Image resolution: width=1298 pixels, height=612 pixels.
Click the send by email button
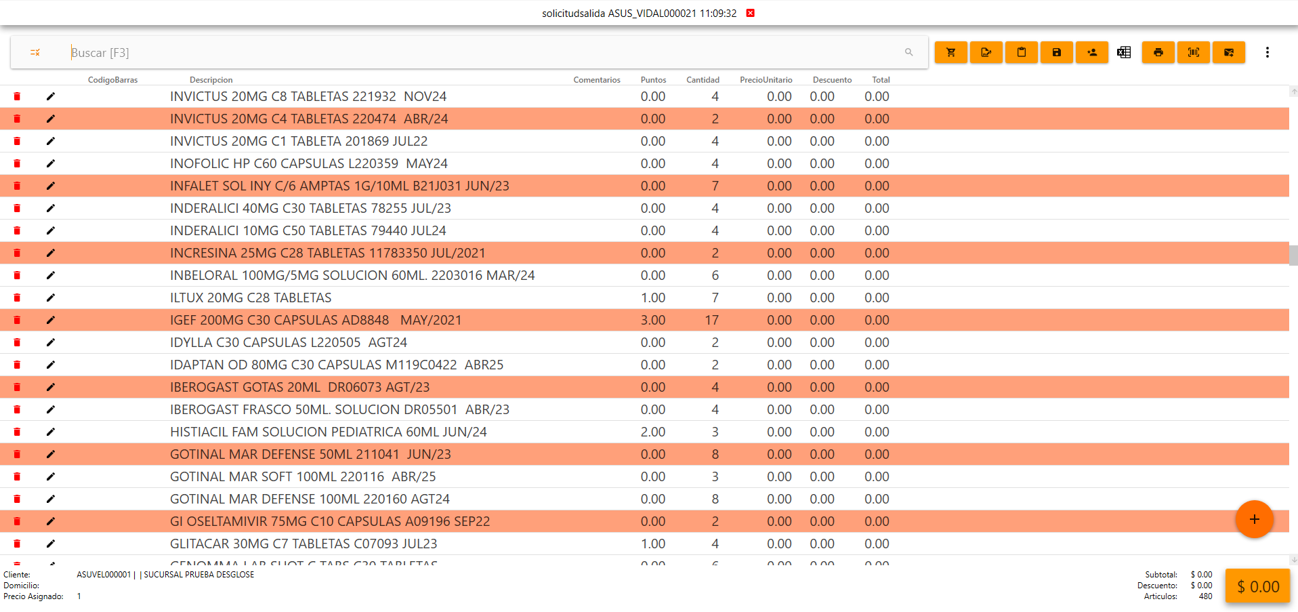click(x=1228, y=52)
